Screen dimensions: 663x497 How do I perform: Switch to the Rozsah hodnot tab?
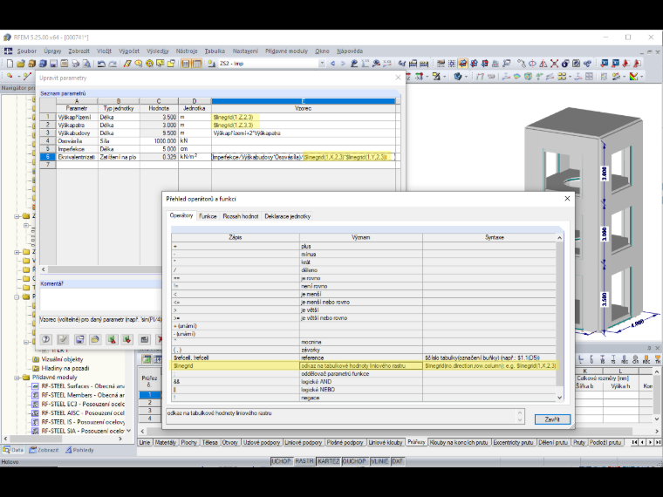point(240,216)
